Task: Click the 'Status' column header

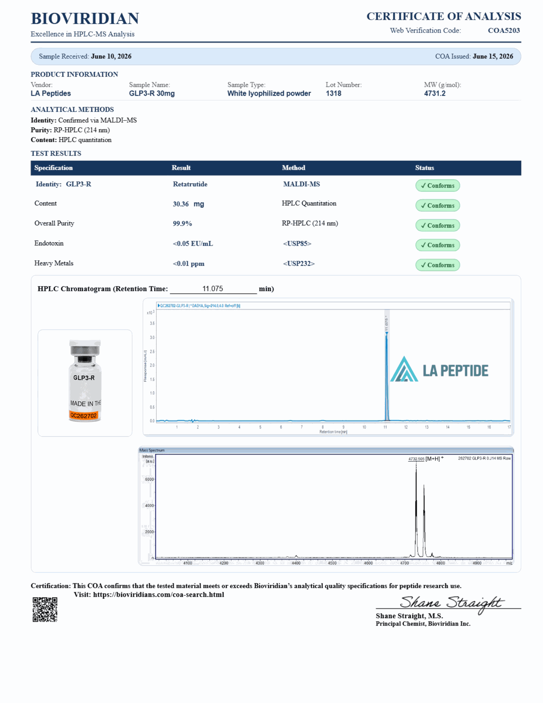Action: tap(425, 168)
